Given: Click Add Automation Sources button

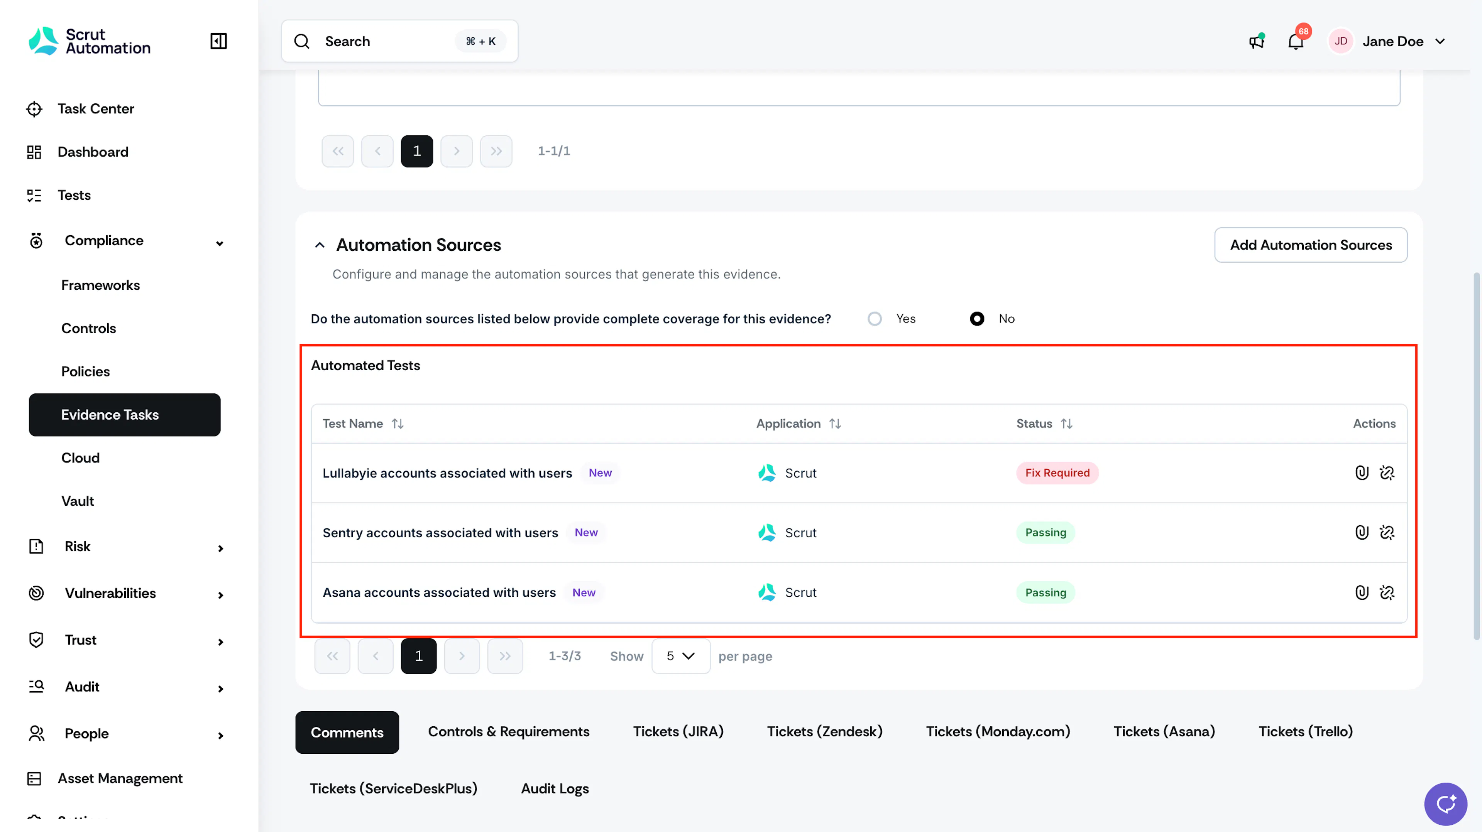Looking at the screenshot, I should click(x=1311, y=245).
